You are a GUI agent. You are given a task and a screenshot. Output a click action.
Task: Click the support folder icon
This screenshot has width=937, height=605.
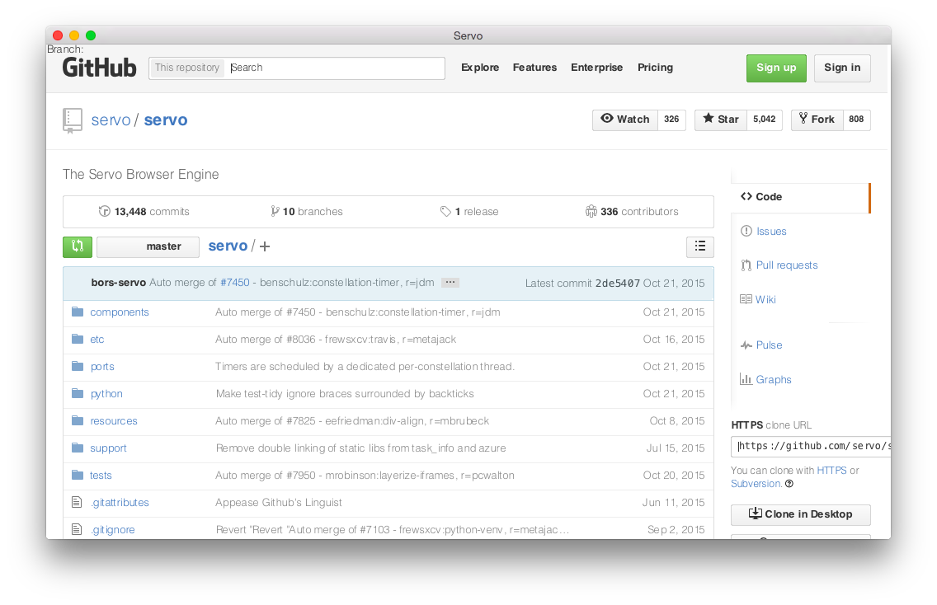pos(78,448)
